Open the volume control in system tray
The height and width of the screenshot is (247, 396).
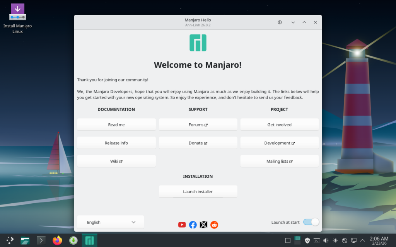click(326, 240)
